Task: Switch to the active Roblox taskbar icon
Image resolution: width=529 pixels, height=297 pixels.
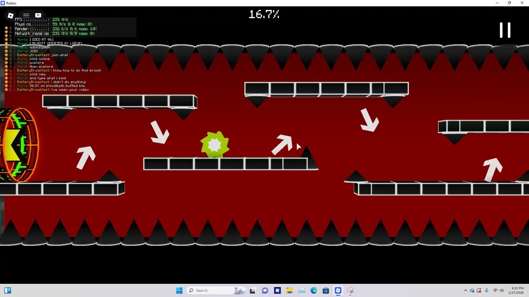Action: [x=338, y=290]
